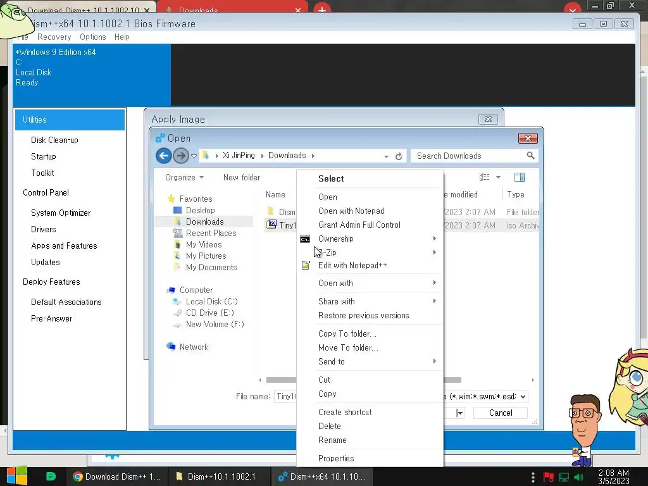Switch to Chrome Download Dism++ taskbar item
This screenshot has width=648, height=486.
(117, 477)
